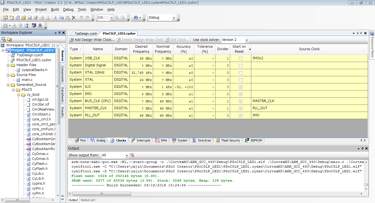Click the Edit Clock button
Screen dimensions: 375x203
pos(177,40)
